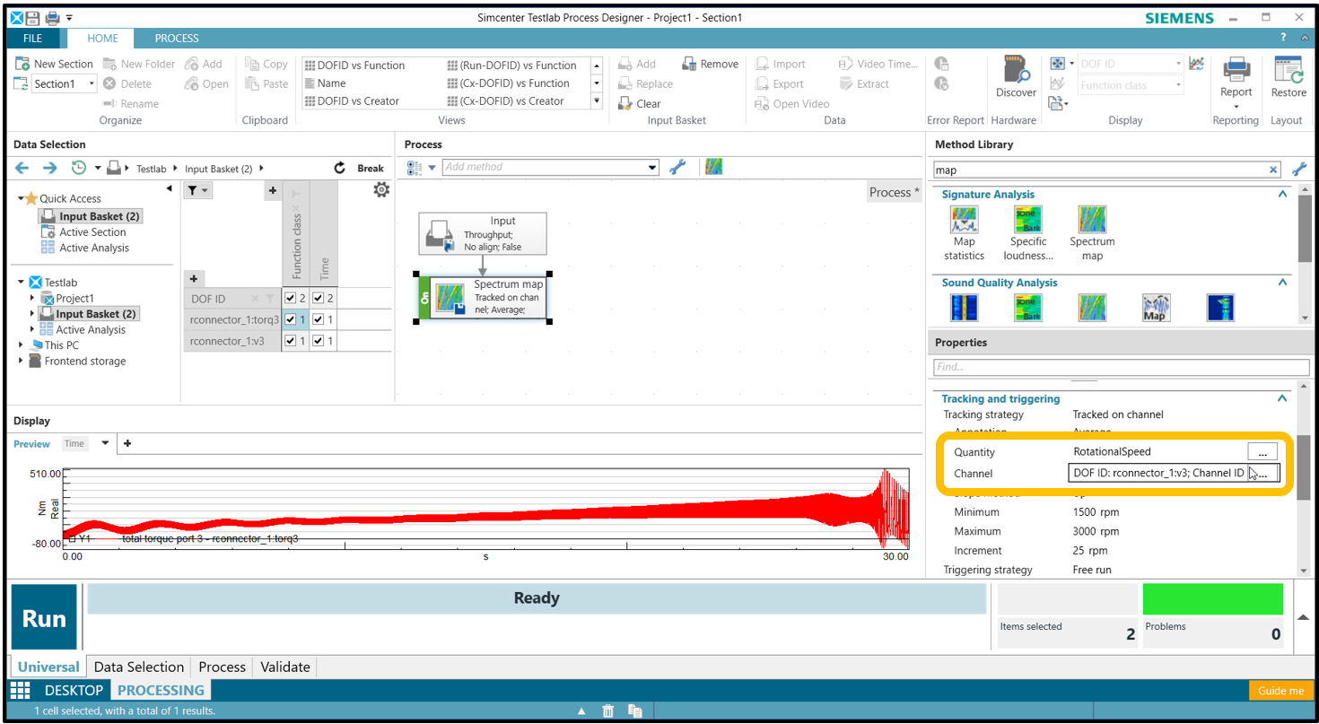Open the Add method dropdown
The image size is (1319, 724).
point(652,168)
